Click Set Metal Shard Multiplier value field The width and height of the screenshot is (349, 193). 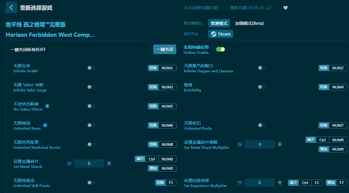[260, 144]
